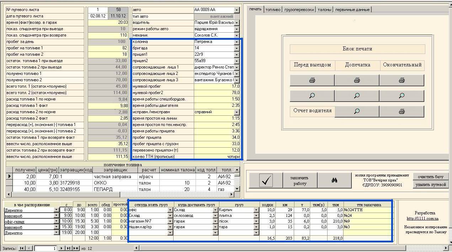This screenshot has height=252, width=452.
Task: Click the record number field
Action: (x=46, y=248)
